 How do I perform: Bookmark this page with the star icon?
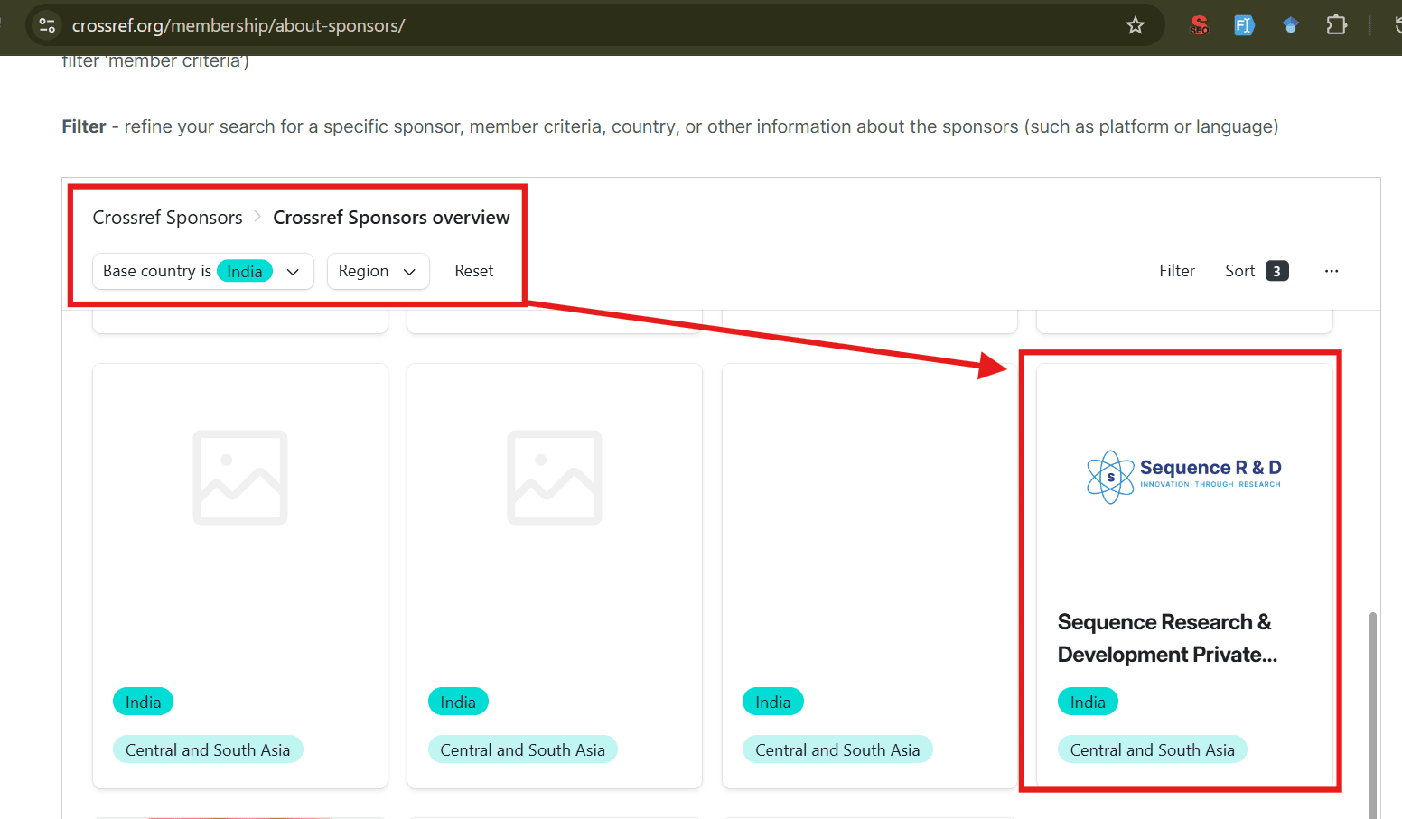(x=1136, y=25)
